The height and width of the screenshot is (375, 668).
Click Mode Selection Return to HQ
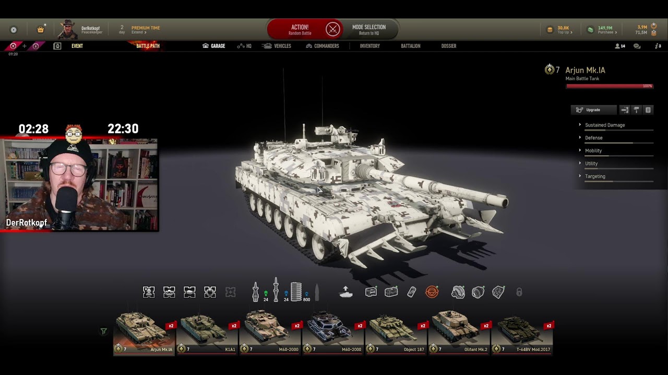click(x=368, y=30)
